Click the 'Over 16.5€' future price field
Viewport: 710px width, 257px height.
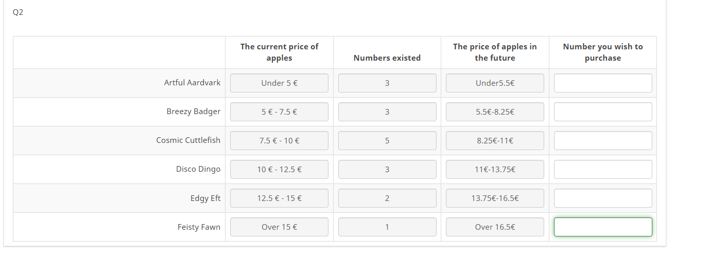coord(495,227)
